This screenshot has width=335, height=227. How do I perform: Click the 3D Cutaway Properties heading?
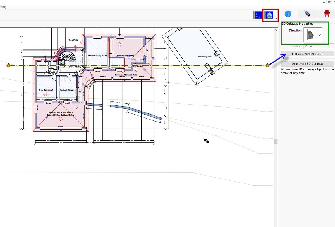click(x=297, y=23)
